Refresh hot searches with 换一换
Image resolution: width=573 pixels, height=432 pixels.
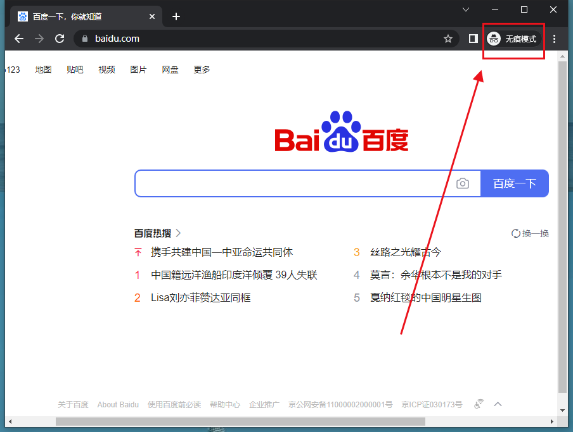pyautogui.click(x=530, y=233)
